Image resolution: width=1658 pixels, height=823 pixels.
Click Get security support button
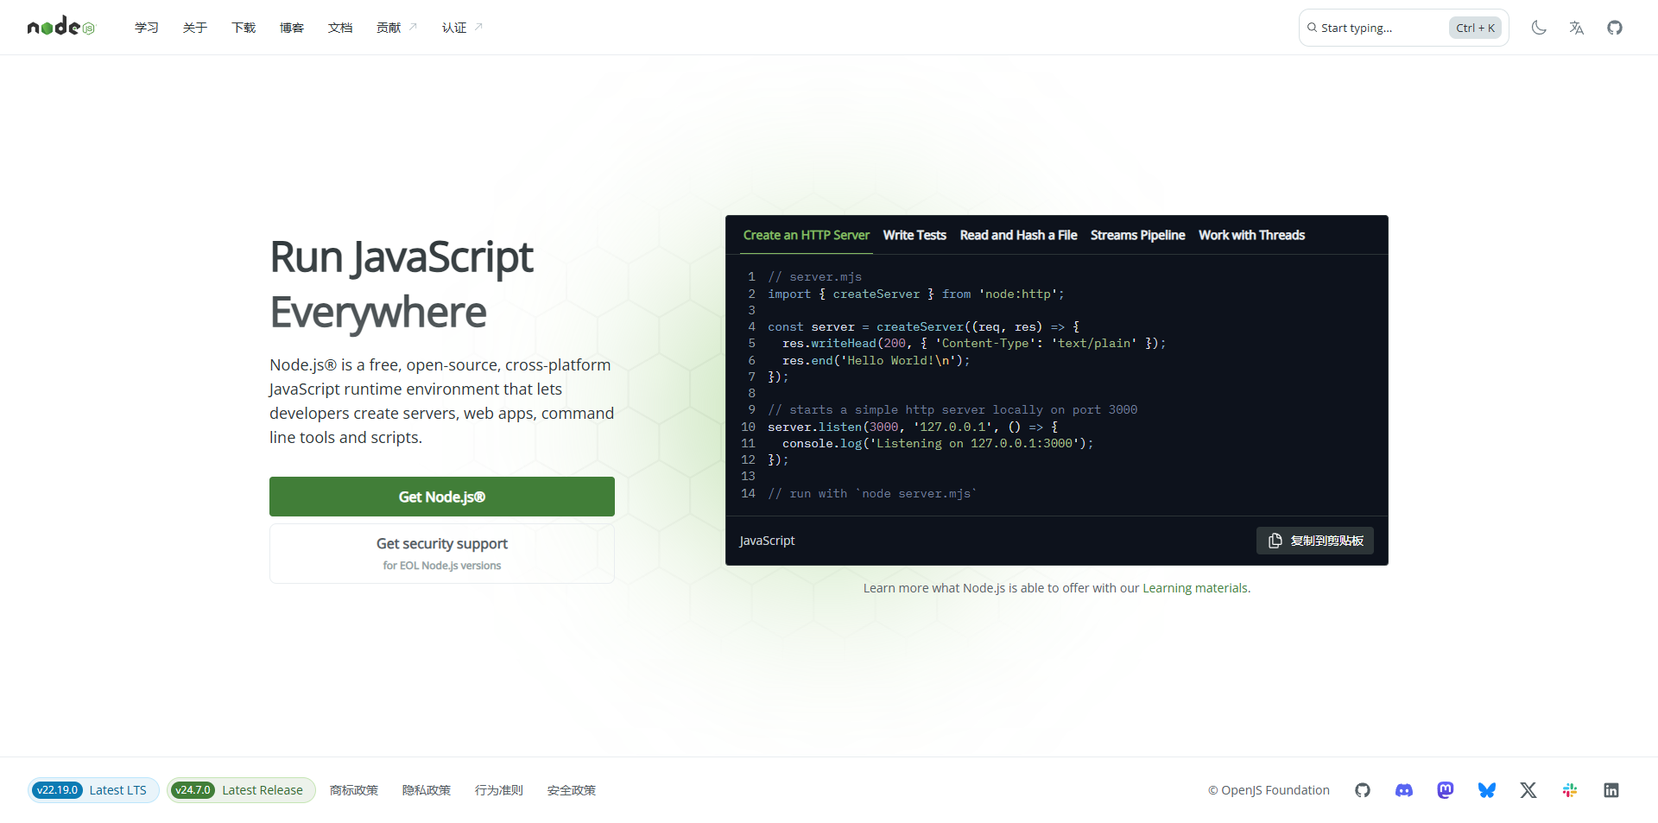point(442,554)
